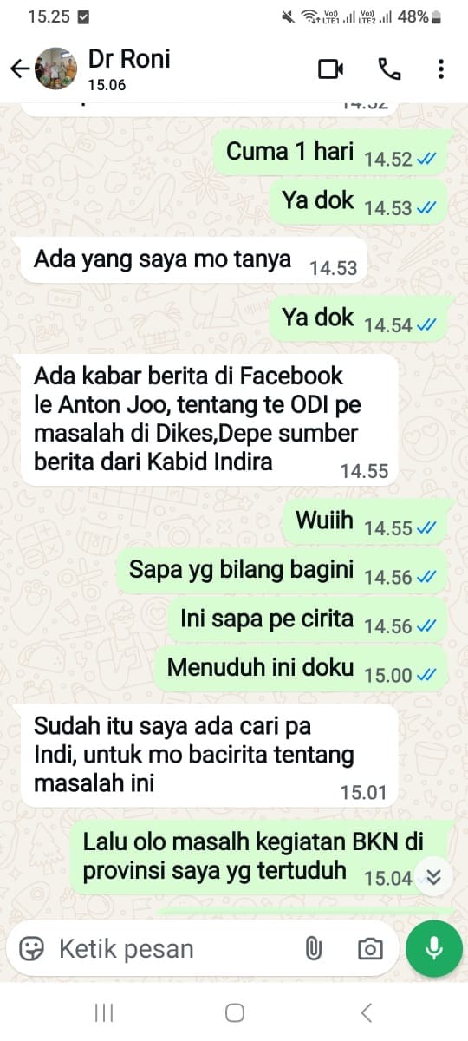
Task: Tap the message about Facebook Anton Joo
Action: 209,420
